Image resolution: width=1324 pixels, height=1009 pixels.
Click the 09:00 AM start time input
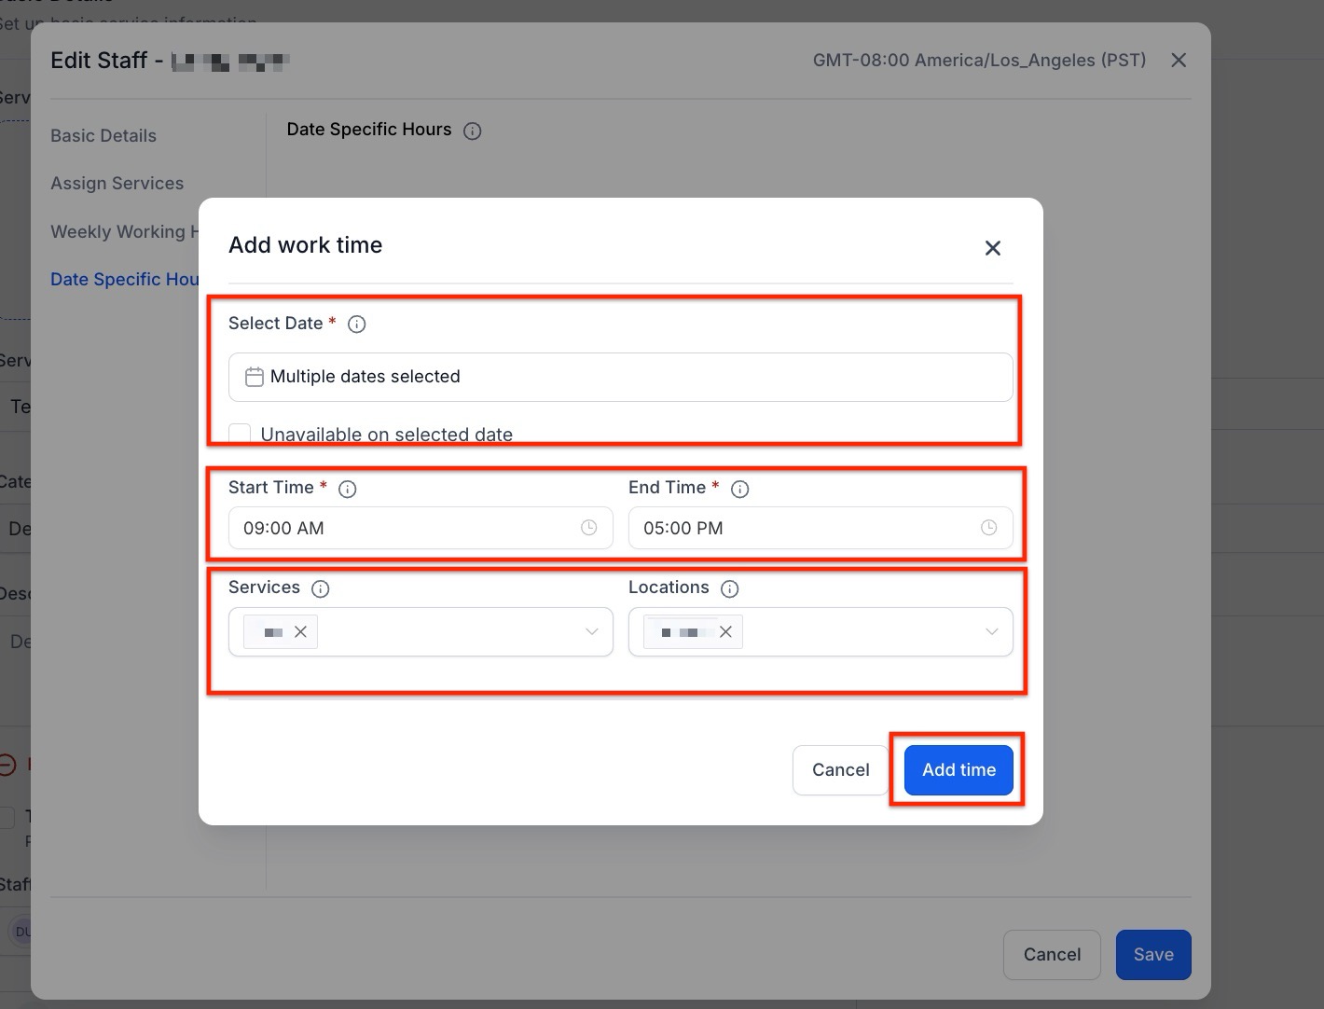coord(401,528)
